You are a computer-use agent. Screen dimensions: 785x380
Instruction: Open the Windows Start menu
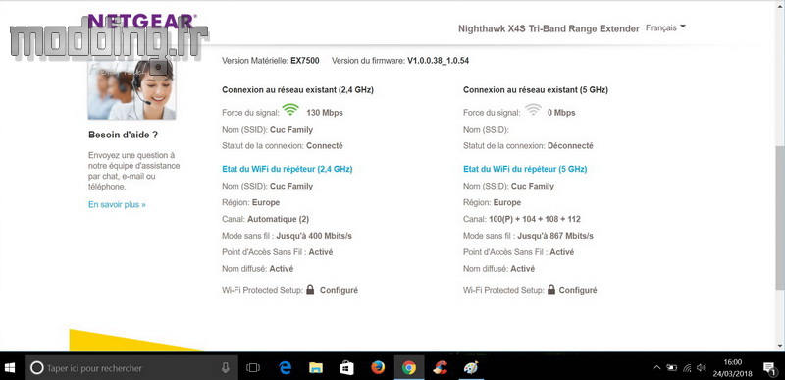click(x=10, y=368)
